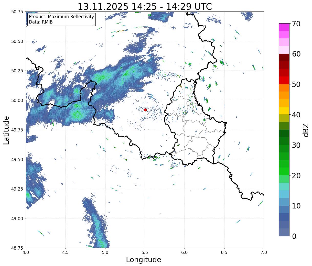Click the longitude tick label 6.0
This screenshot has height=266, width=312.
tap(185, 252)
